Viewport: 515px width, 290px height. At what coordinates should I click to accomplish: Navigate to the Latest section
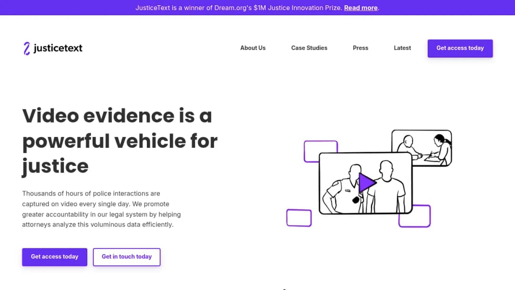pos(402,48)
